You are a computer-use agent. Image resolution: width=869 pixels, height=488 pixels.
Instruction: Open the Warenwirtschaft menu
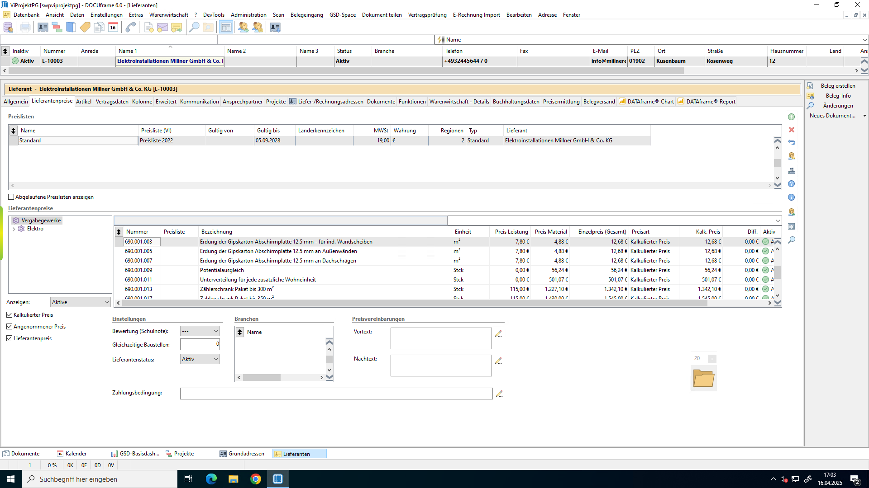pos(169,15)
